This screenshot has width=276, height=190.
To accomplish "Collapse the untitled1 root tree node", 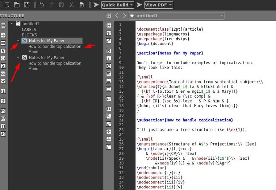I will [x=12, y=24].
